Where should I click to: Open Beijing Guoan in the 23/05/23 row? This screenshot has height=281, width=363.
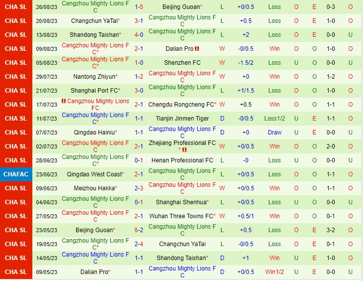pos(94,230)
